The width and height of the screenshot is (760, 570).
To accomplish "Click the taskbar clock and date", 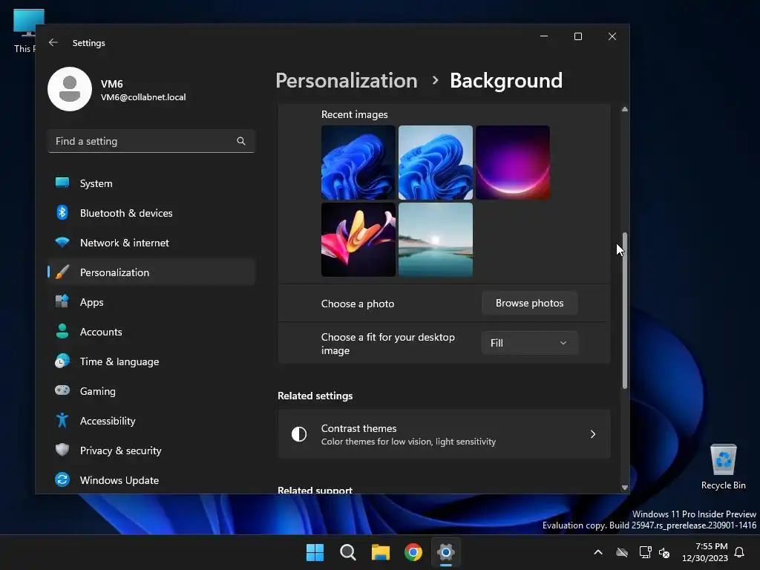I will click(705, 552).
